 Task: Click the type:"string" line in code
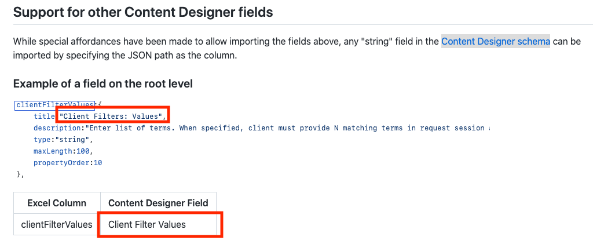tap(63, 140)
